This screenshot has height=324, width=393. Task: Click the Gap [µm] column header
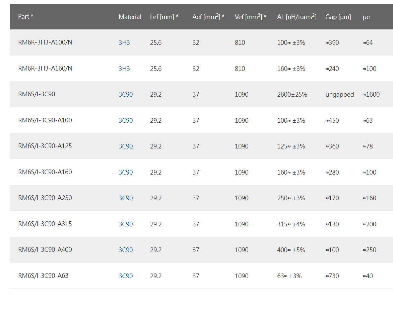pyautogui.click(x=338, y=17)
